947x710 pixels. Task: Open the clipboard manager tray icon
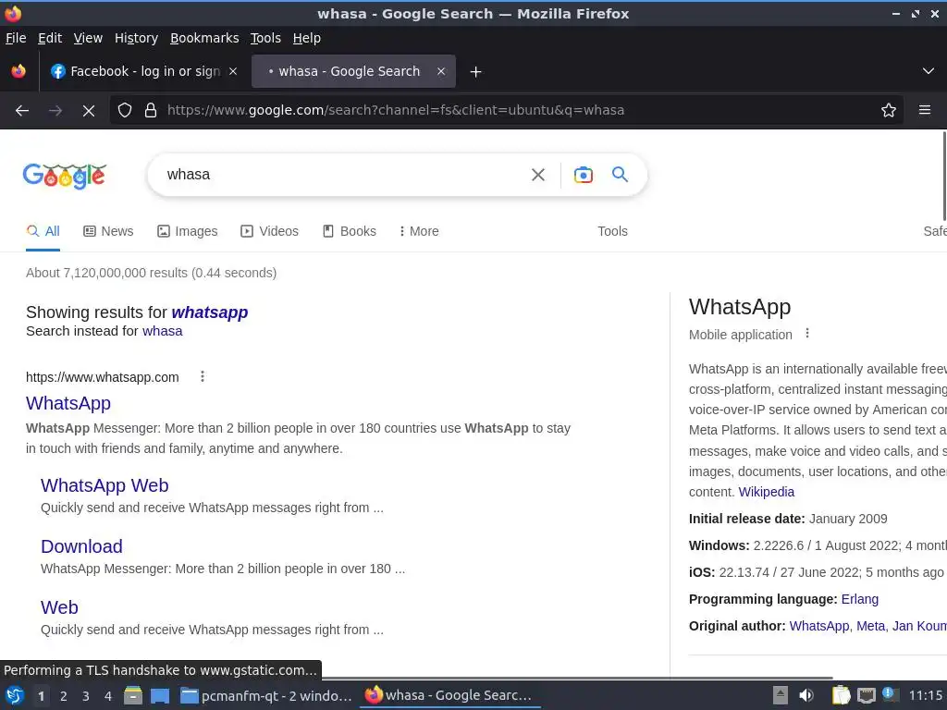coord(840,695)
